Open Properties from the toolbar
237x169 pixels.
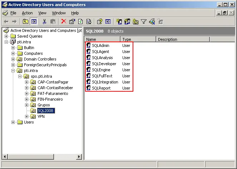[x=72, y=21]
